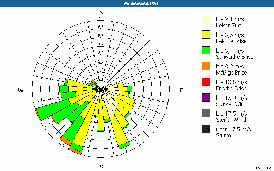Click the S compass label
Image resolution: width=274 pixels, height=171 pixels.
point(101,167)
